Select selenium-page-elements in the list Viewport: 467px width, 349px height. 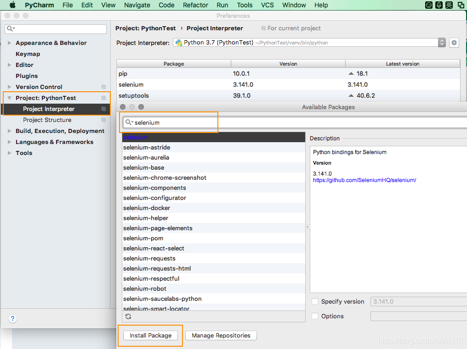[x=214, y=228]
